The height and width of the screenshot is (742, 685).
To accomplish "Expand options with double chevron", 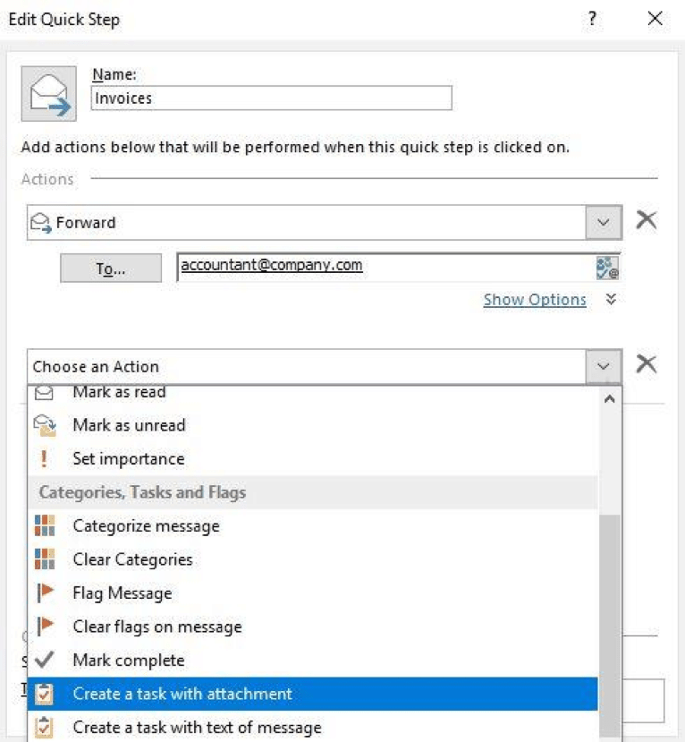I will coord(611,300).
